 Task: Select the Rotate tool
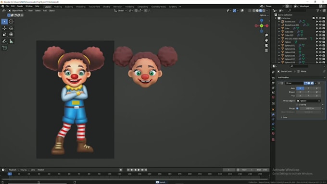(11, 28)
